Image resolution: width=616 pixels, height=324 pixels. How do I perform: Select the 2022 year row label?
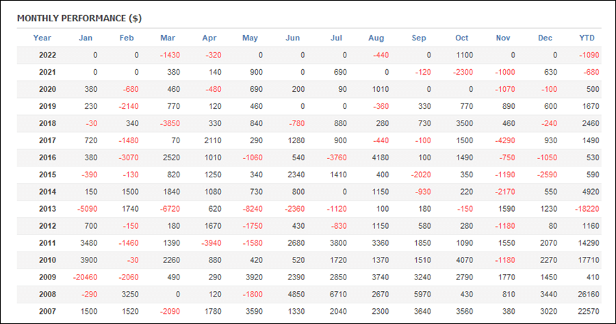pos(47,55)
